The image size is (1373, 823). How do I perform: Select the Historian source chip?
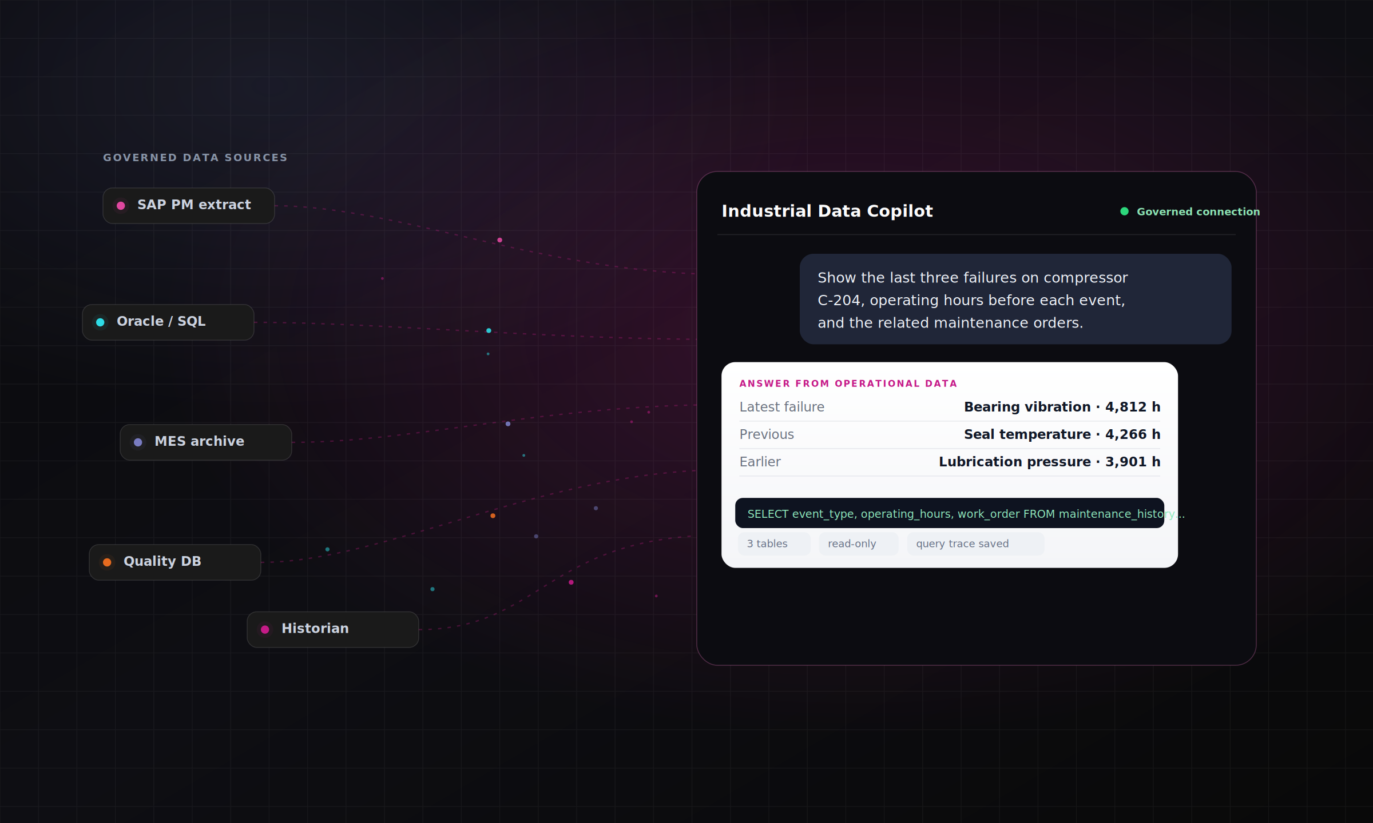(333, 629)
